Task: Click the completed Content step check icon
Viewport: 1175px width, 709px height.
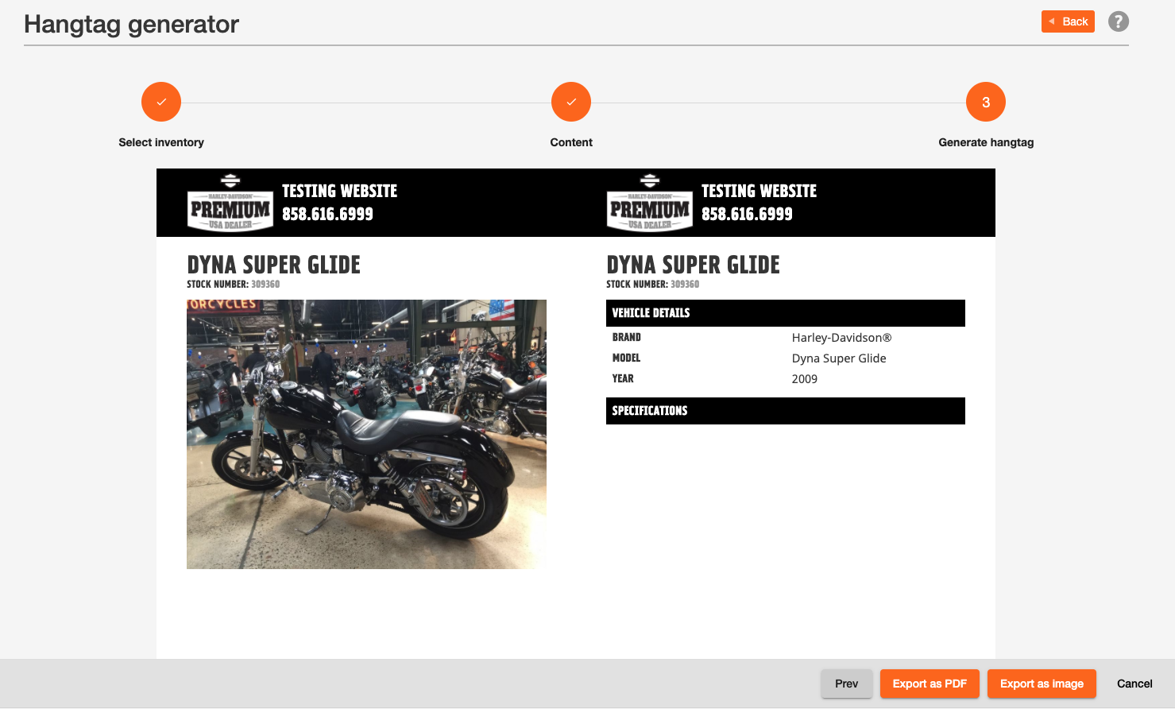Action: [x=571, y=102]
